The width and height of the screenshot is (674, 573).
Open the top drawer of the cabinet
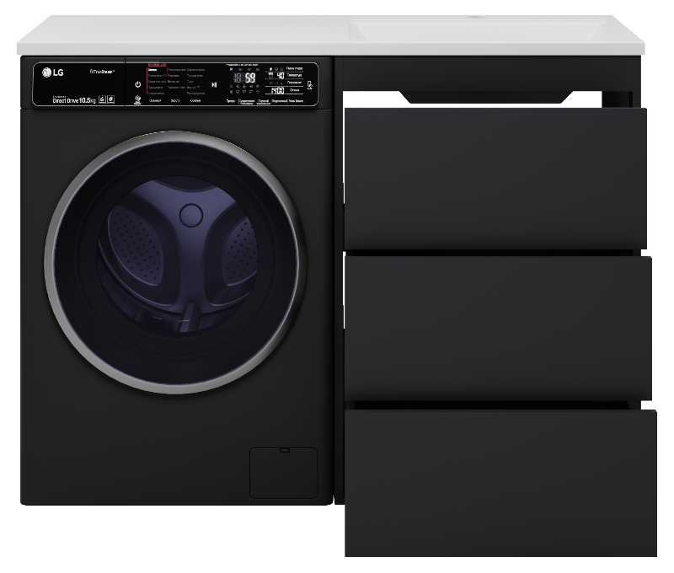pyautogui.click(x=495, y=177)
